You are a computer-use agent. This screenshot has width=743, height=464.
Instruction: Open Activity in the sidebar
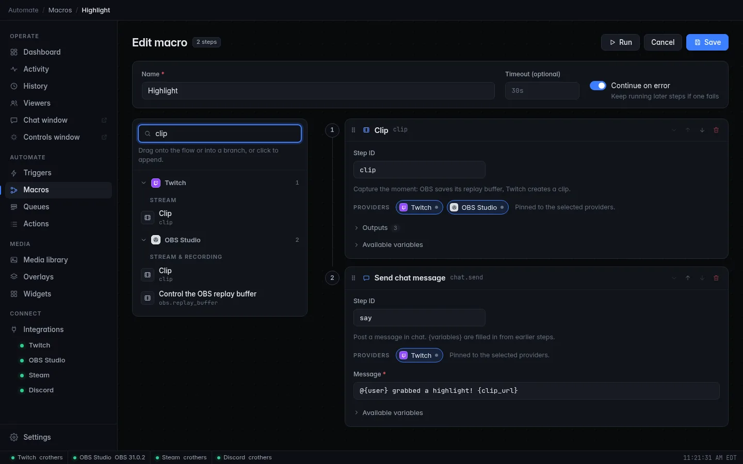[58, 69]
